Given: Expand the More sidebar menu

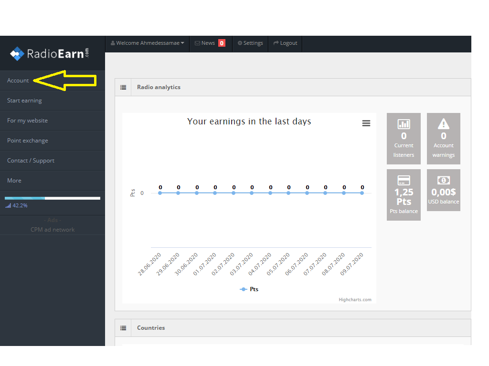Looking at the screenshot, I should 53,181.
